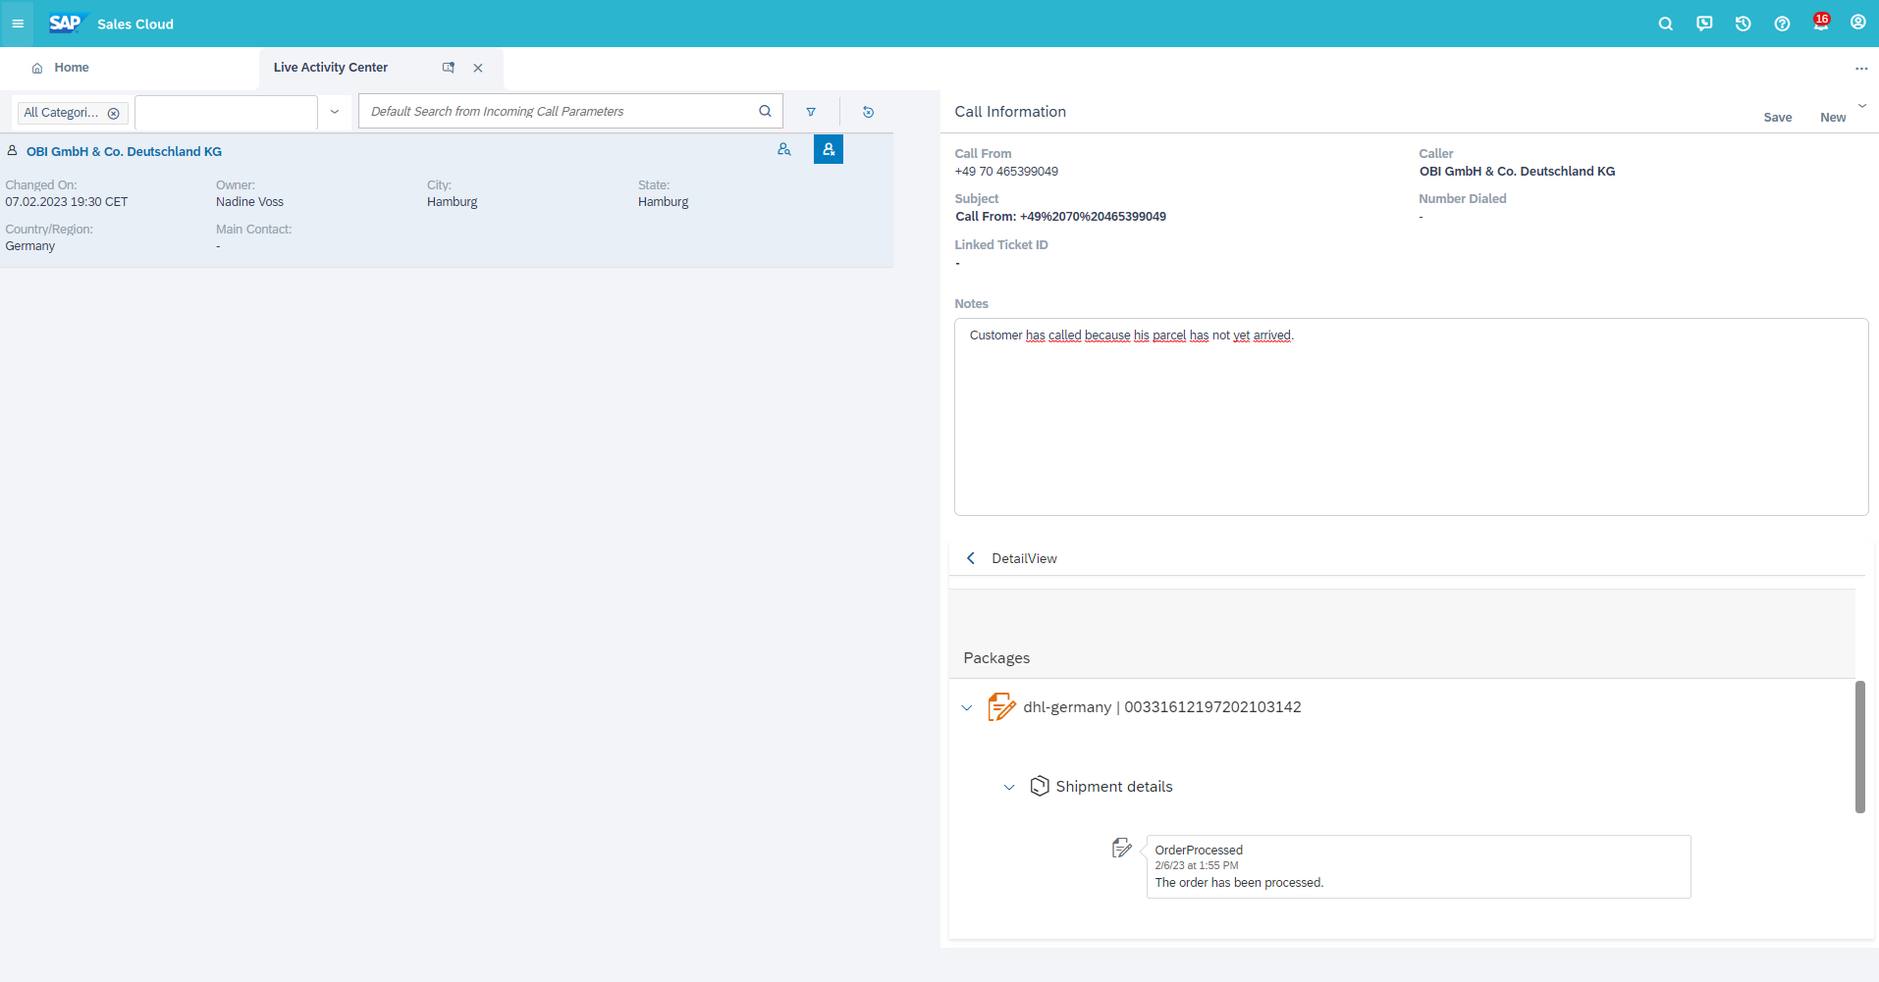Screen dimensions: 1879x982
Task: Click the dhl-germany package document icon
Action: (x=1001, y=706)
